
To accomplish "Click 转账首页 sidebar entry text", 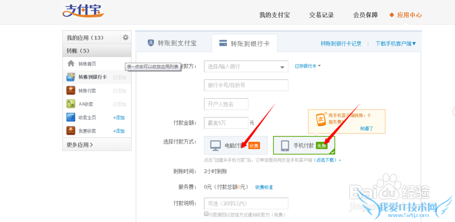I will (87, 64).
